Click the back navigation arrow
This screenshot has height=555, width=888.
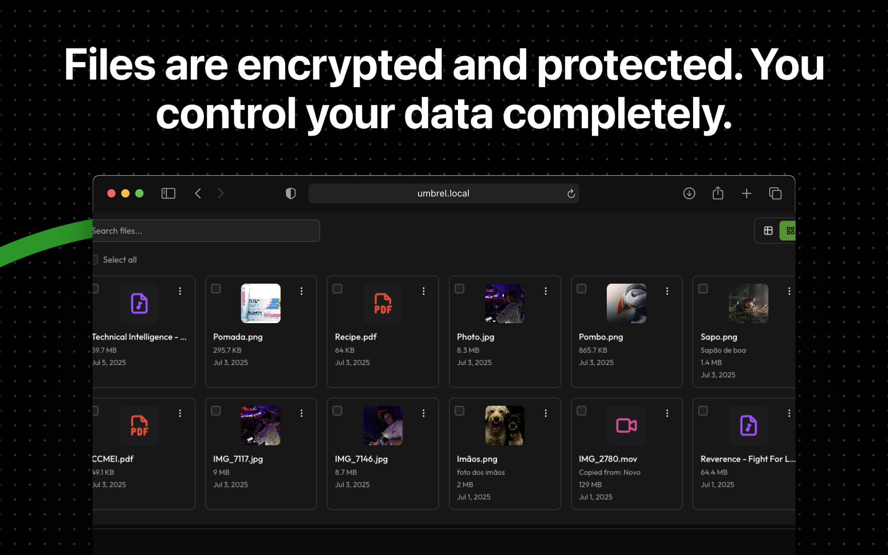click(198, 193)
